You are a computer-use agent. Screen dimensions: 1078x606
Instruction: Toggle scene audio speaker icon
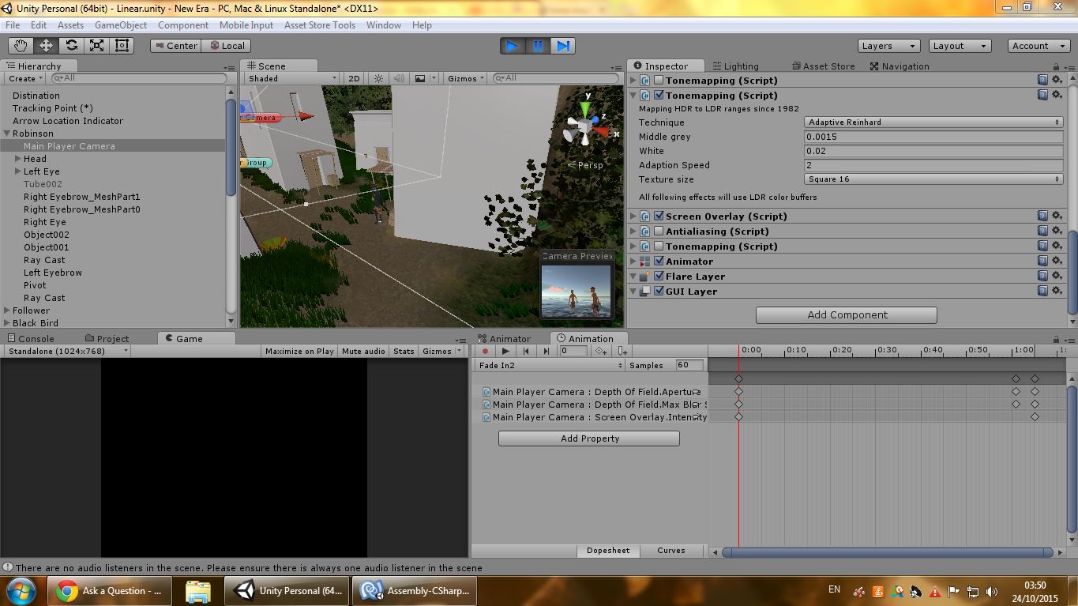pos(399,78)
